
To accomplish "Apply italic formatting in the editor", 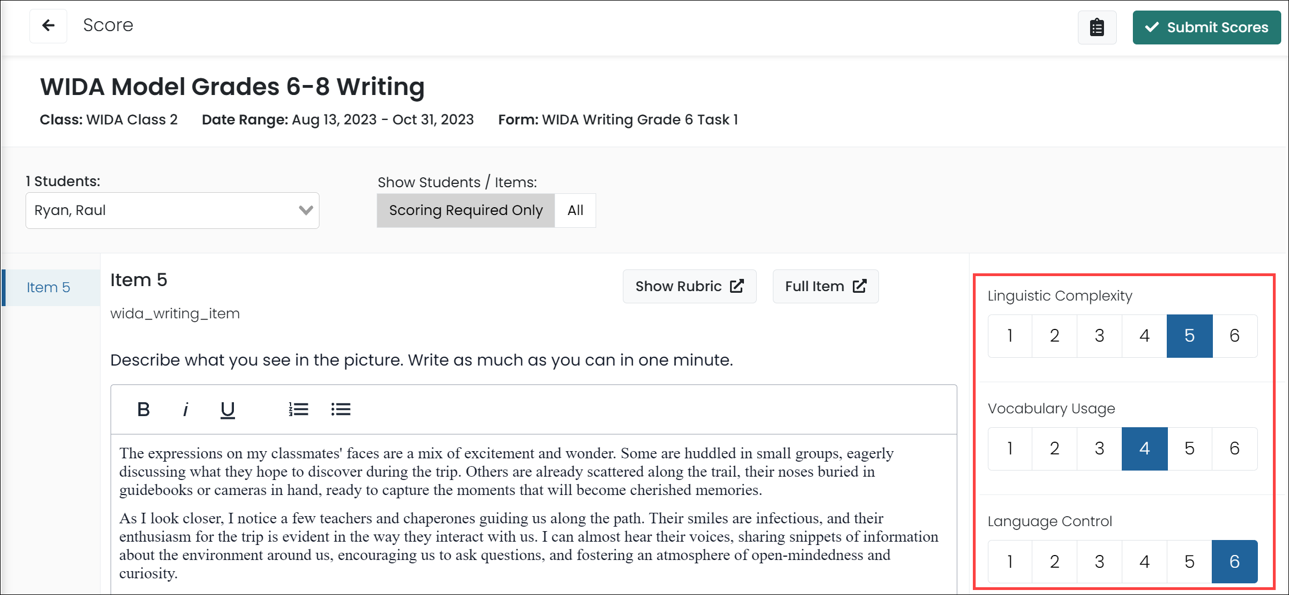I will tap(186, 409).
